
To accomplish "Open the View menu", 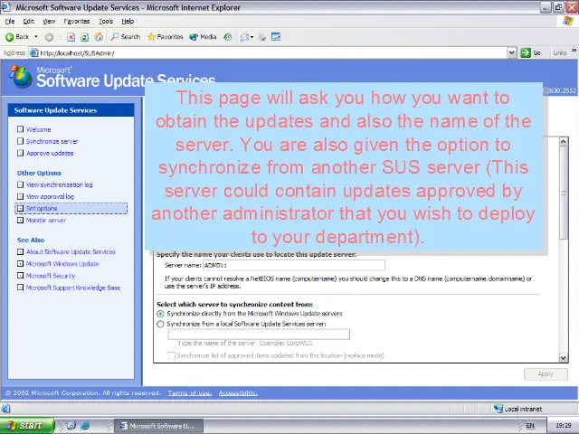I will point(49,22).
